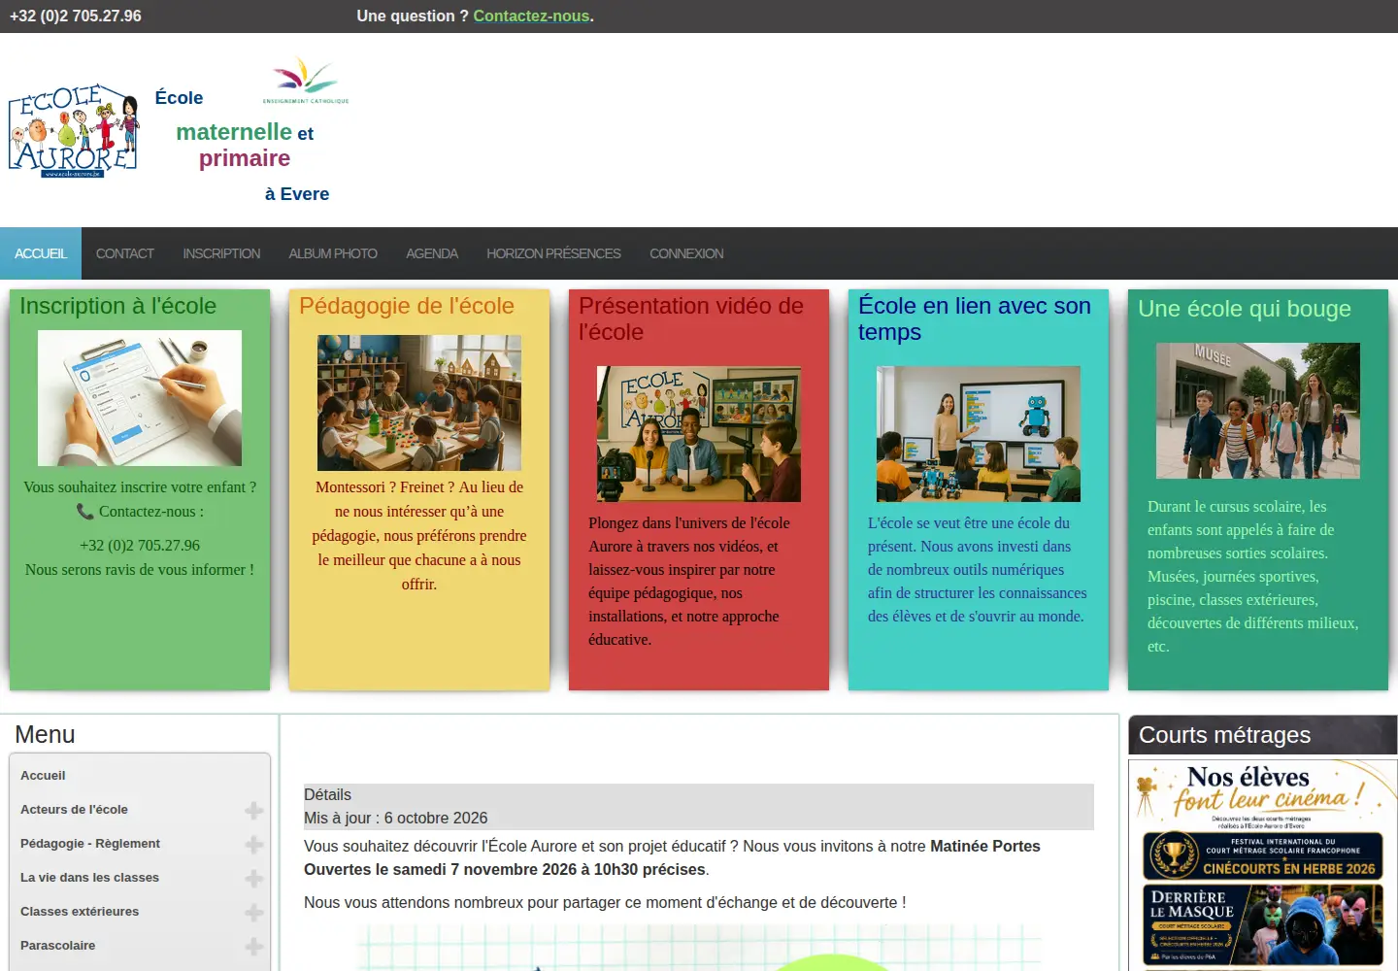Click the phone number +32 (0)2 705.27.96 in top bar

click(76, 16)
